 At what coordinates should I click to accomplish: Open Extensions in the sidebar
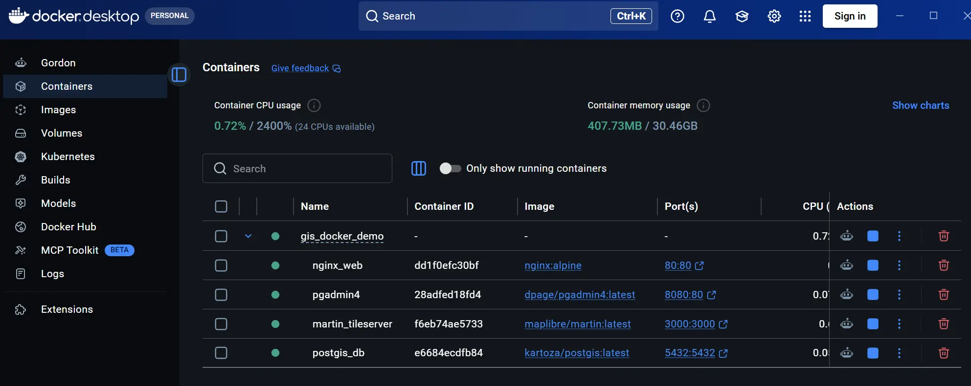(85, 309)
